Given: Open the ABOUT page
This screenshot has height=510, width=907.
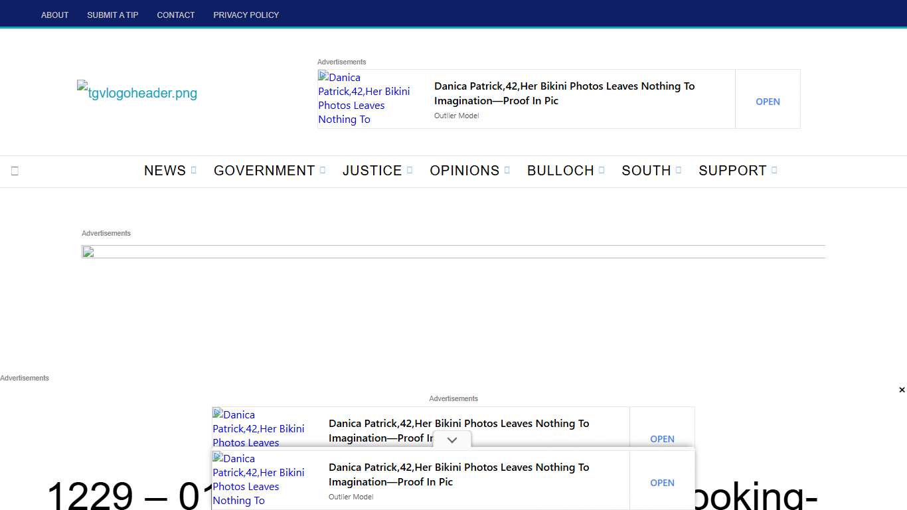Looking at the screenshot, I should (x=54, y=15).
